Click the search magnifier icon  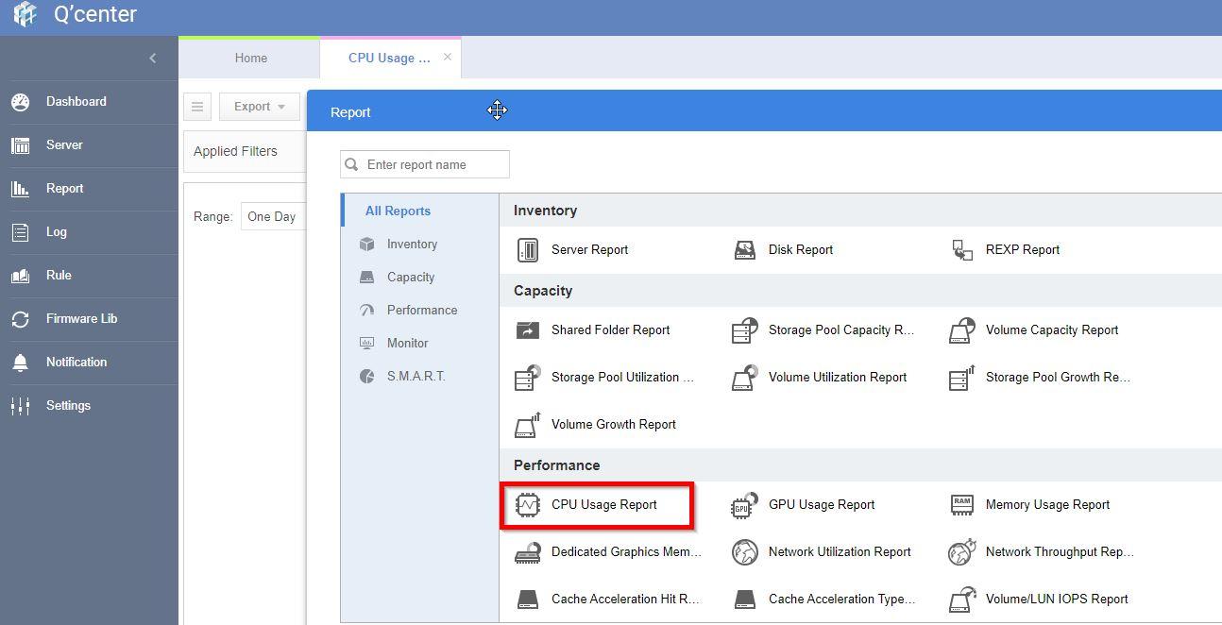352,164
